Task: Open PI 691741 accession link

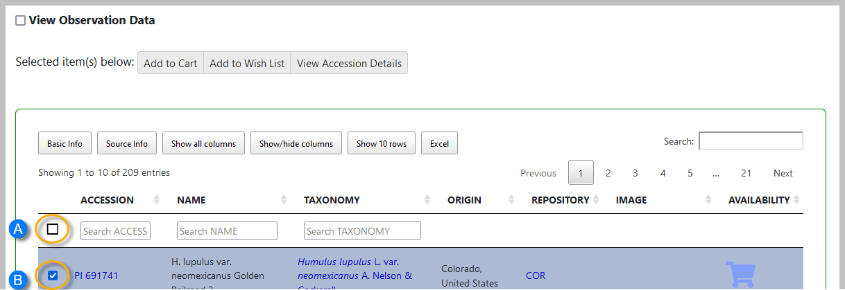Action: [x=96, y=275]
